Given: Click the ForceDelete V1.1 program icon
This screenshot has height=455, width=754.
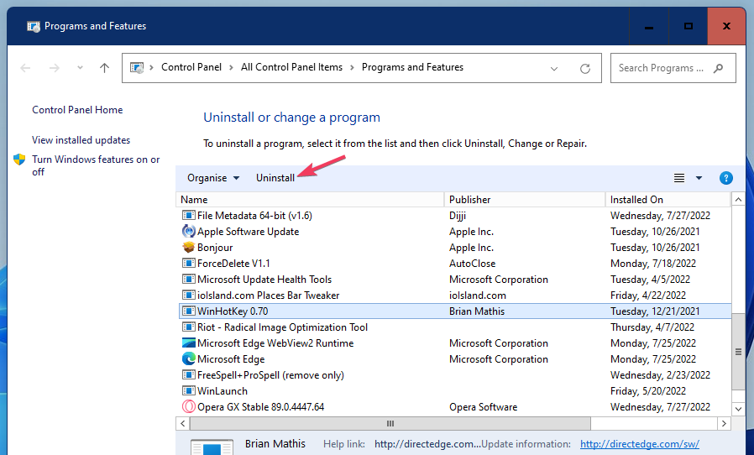Looking at the screenshot, I should [188, 263].
